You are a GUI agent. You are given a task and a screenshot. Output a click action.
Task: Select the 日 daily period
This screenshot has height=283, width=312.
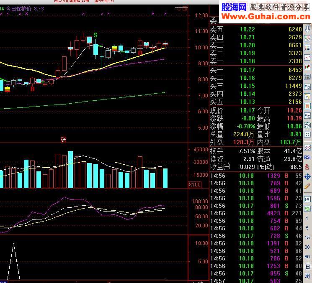(x=307, y=266)
